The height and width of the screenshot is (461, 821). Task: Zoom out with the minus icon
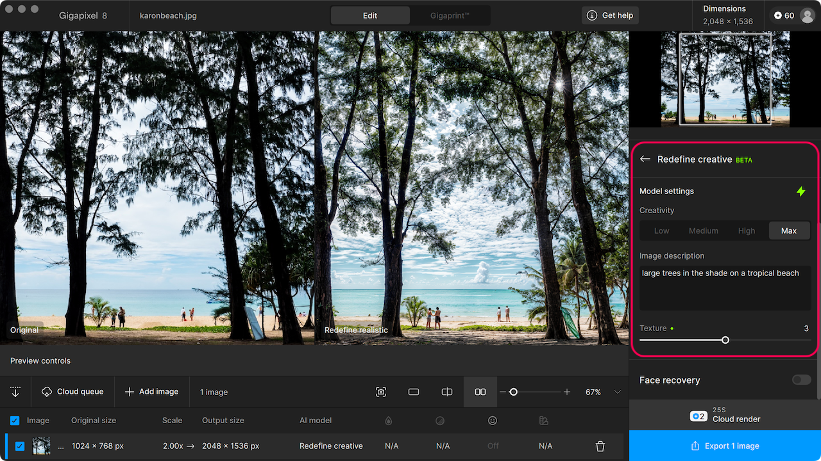(x=503, y=392)
